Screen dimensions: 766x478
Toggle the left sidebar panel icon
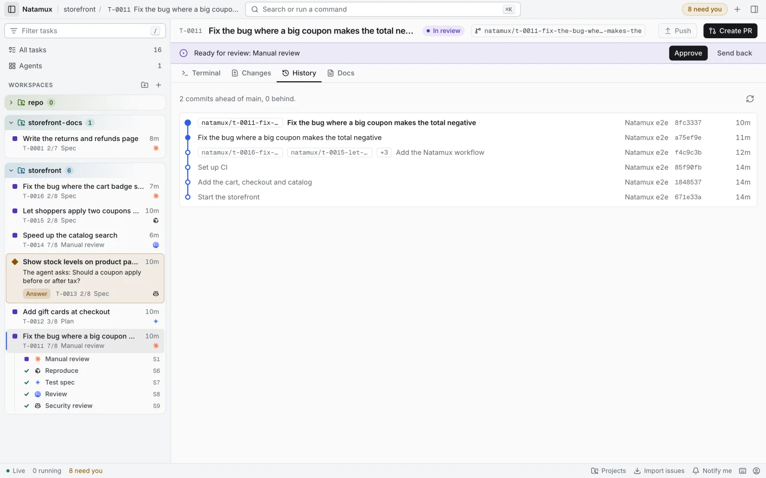click(12, 9)
